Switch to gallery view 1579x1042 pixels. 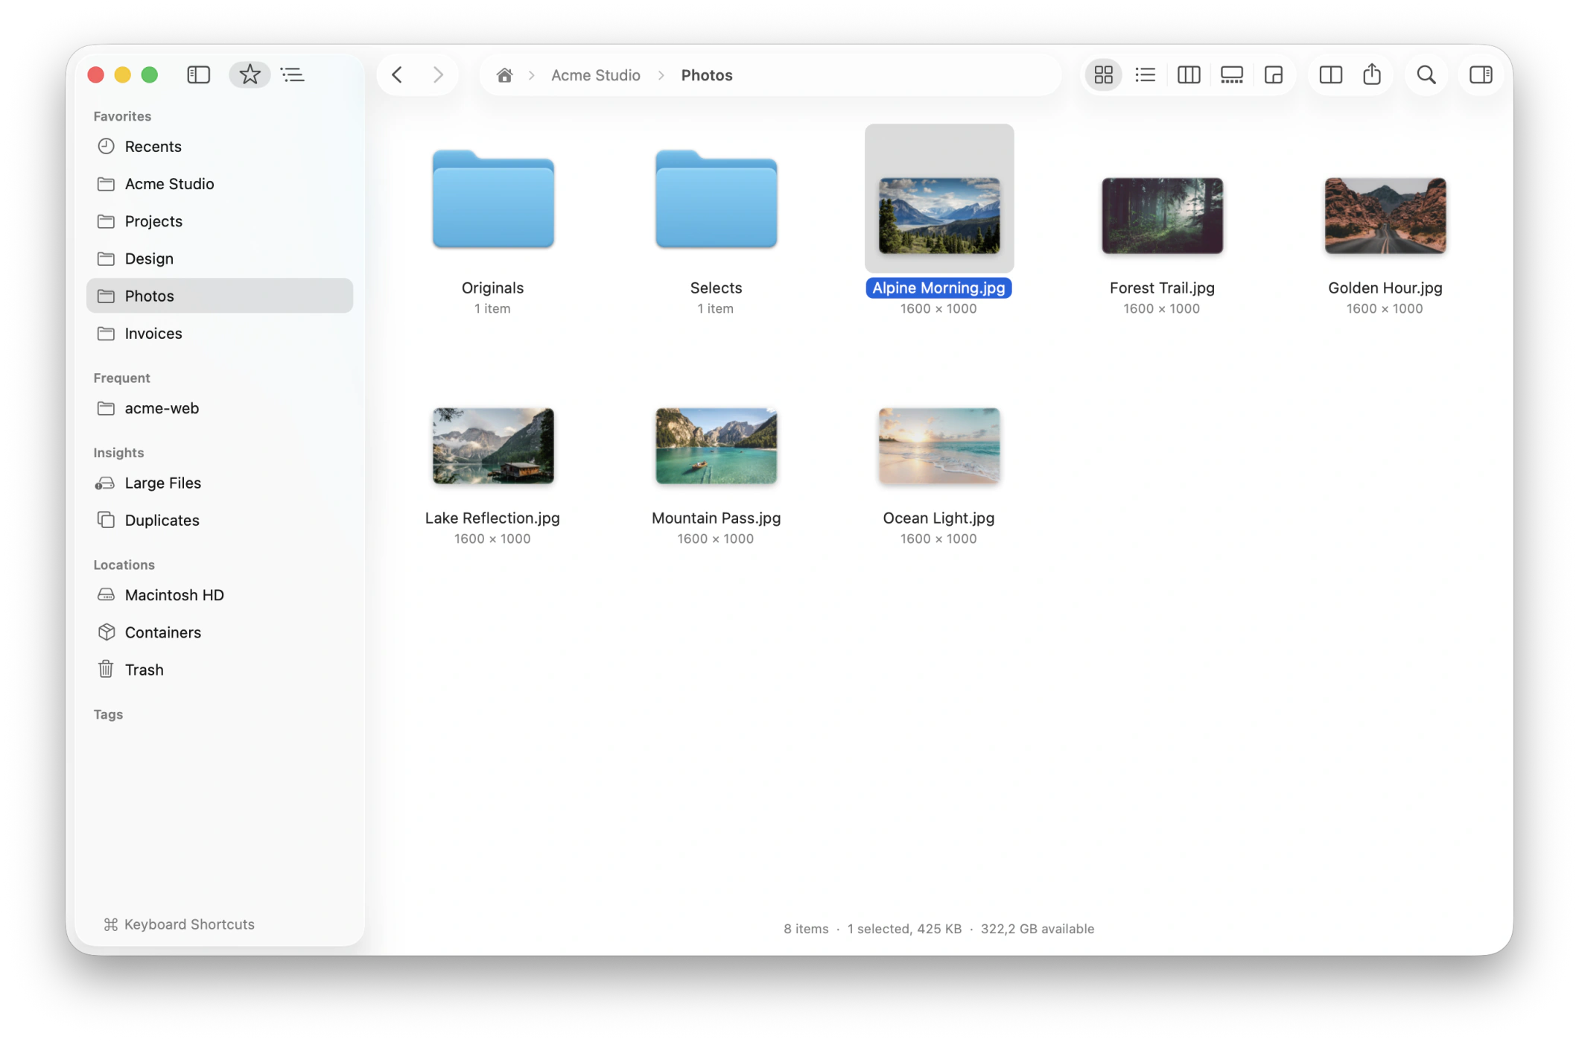[x=1231, y=74]
